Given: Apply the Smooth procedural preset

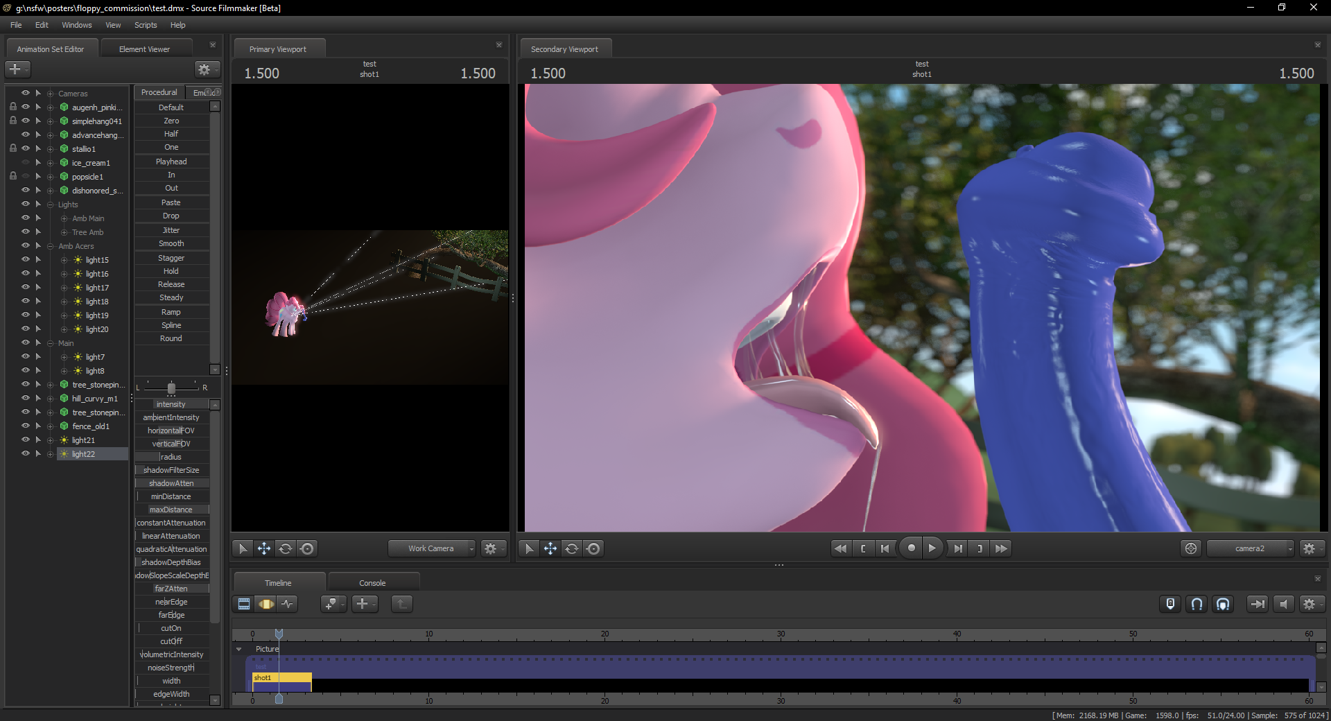Looking at the screenshot, I should 171,243.
